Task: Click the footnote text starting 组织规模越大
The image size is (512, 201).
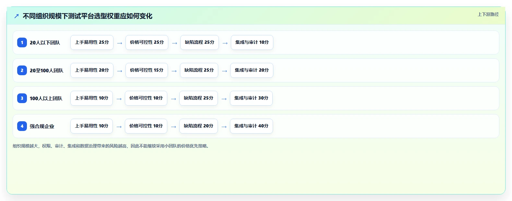Action: tap(112, 146)
